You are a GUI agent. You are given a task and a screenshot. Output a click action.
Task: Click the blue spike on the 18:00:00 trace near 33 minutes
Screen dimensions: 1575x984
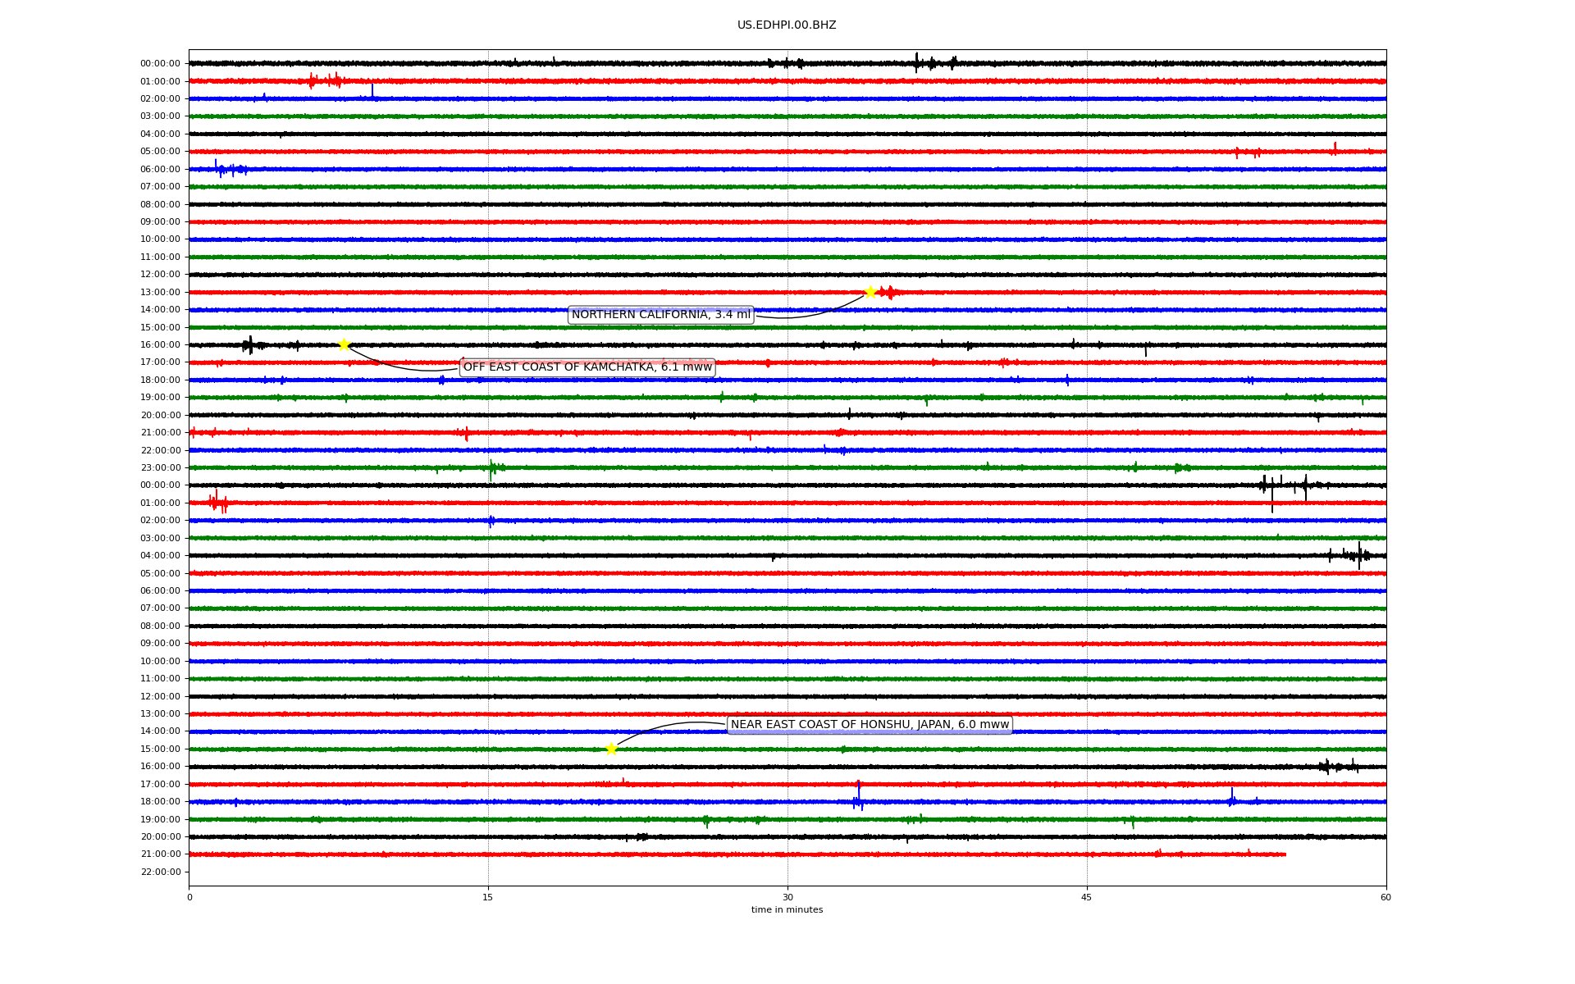tap(858, 797)
